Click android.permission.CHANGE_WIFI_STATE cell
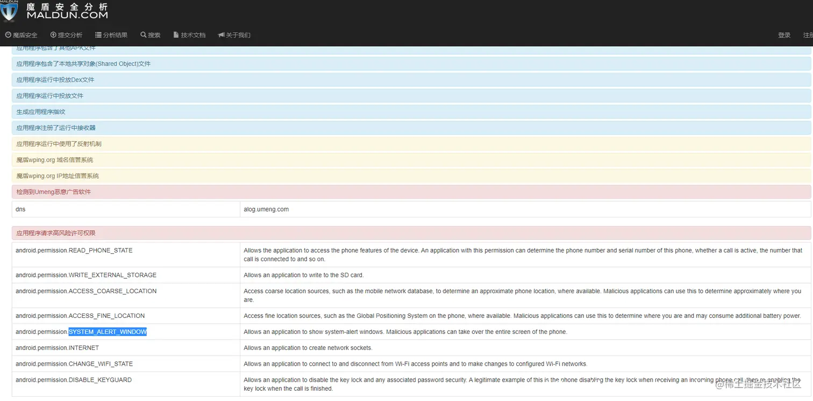 [x=126, y=364]
